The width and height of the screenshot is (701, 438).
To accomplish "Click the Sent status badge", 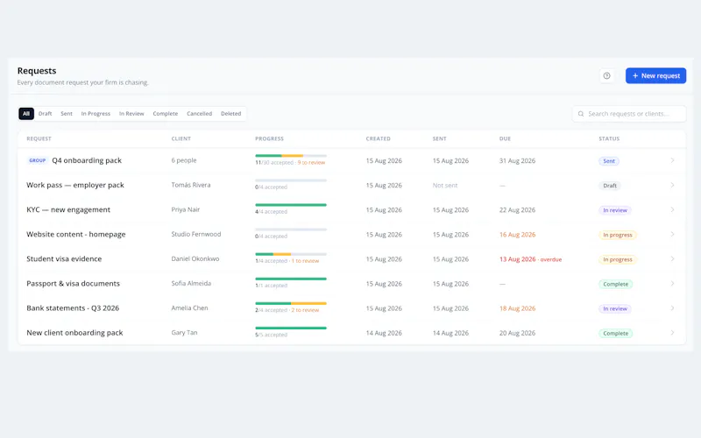I will pos(609,161).
